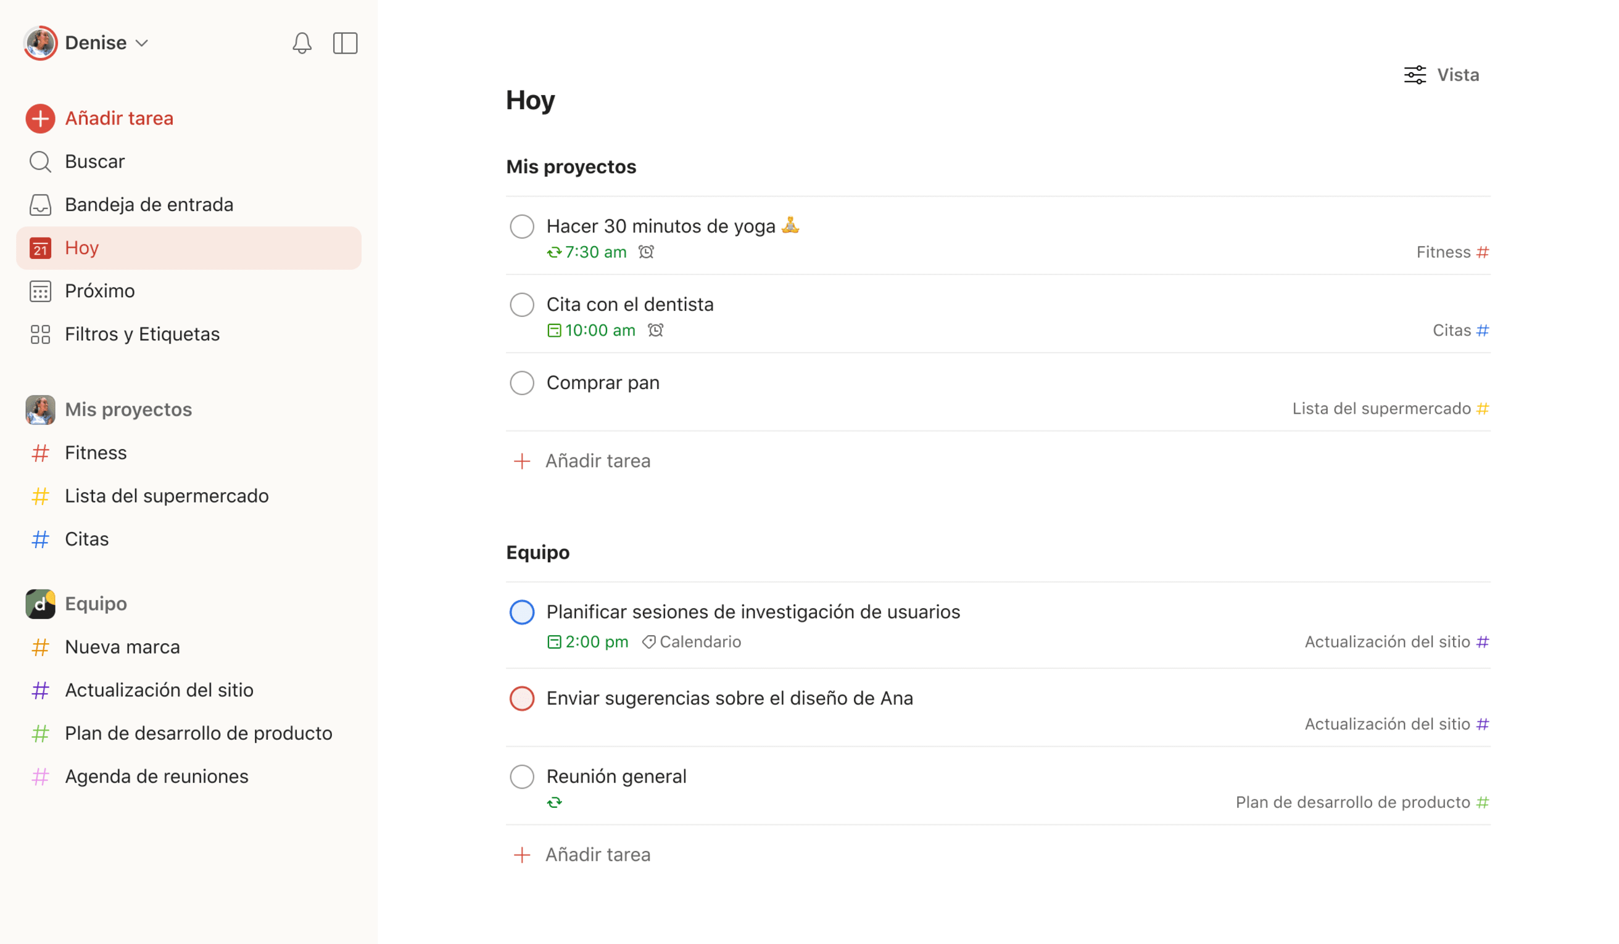The image size is (1619, 944).
Task: Select the Hoy view in sidebar
Action: click(189, 248)
